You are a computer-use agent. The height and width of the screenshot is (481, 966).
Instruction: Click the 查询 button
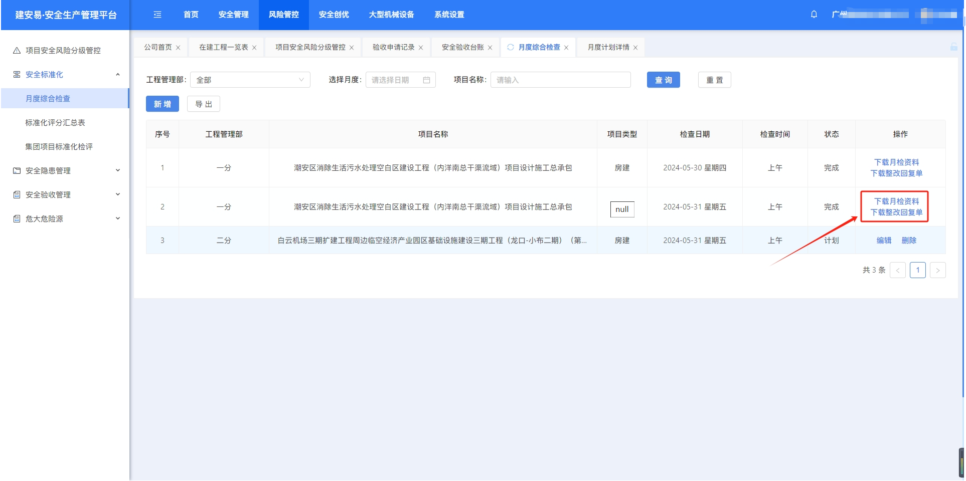point(663,80)
